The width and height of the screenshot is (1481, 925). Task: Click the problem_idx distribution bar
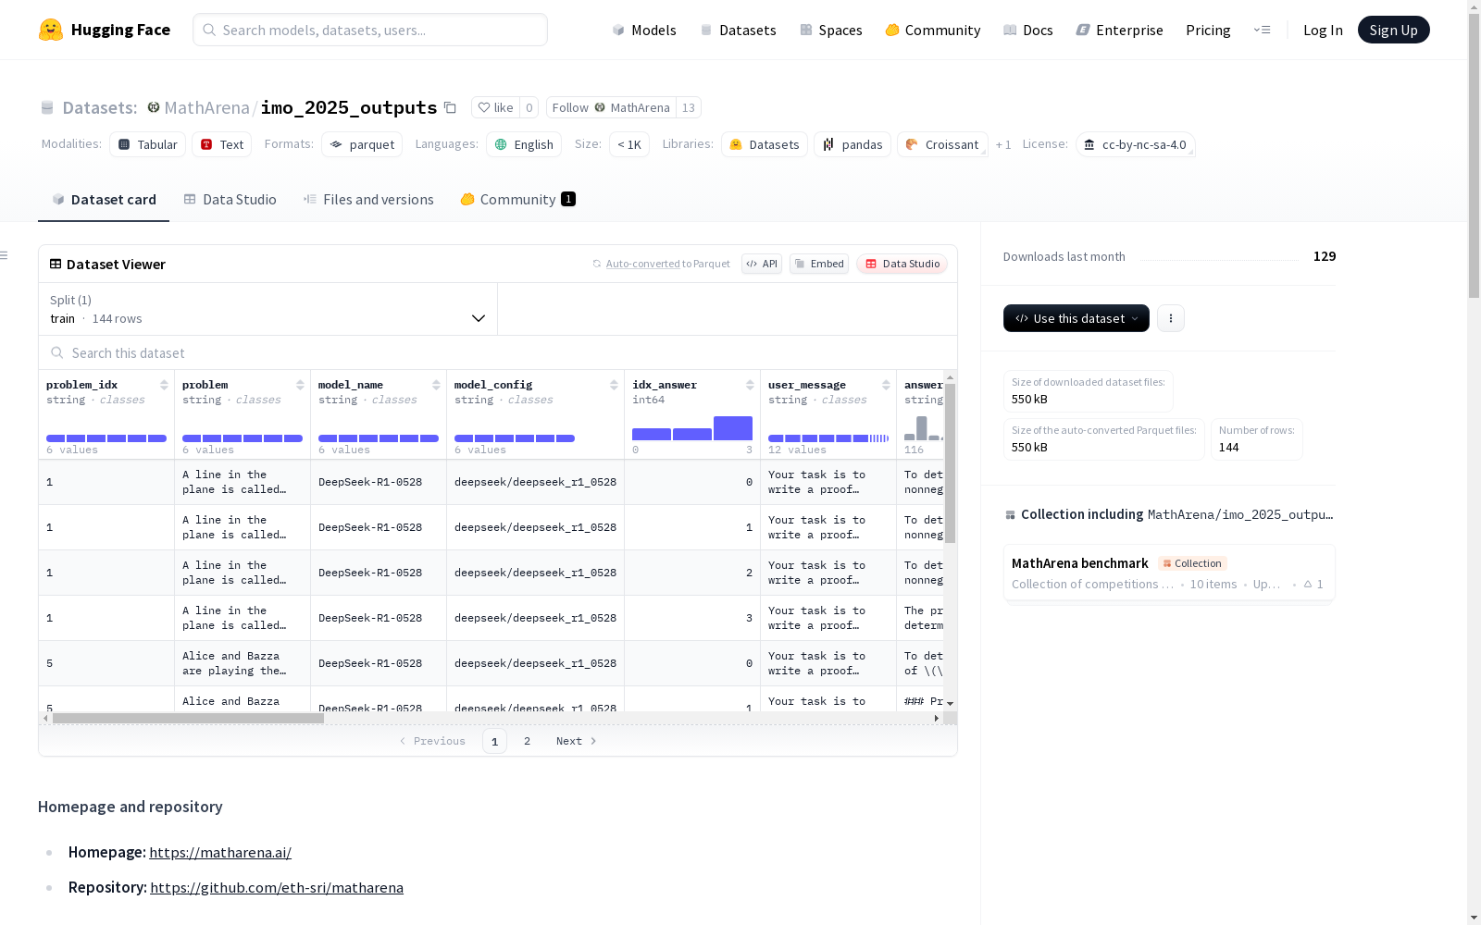[x=106, y=438]
